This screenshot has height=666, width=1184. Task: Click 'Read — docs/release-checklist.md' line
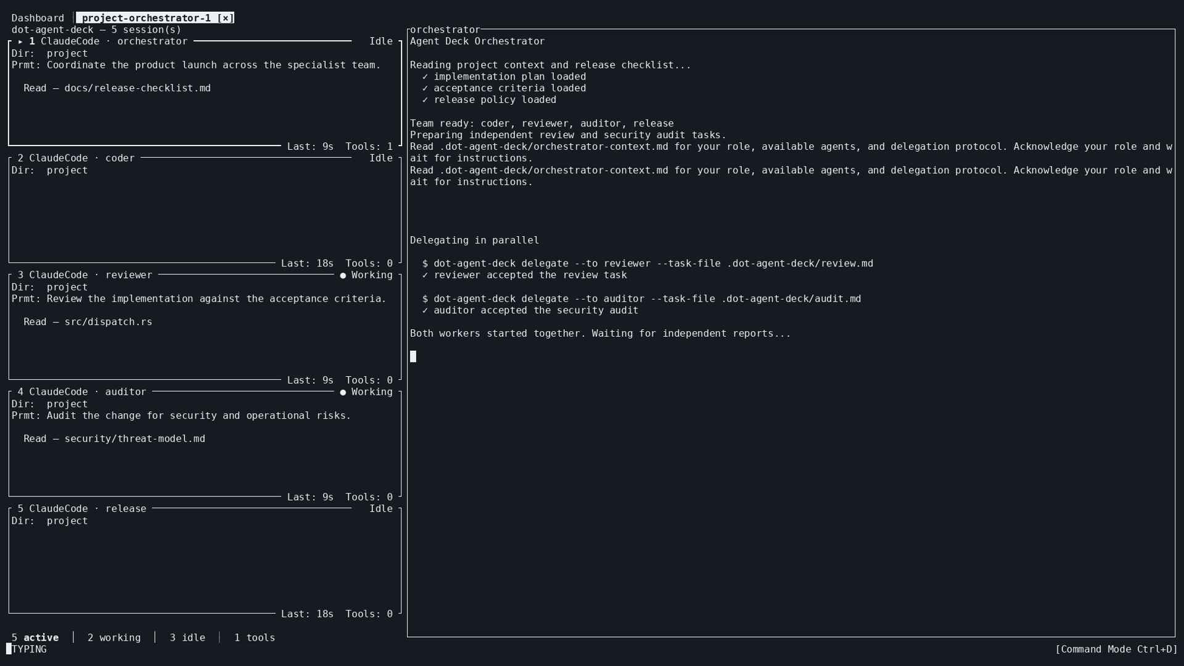coord(117,88)
